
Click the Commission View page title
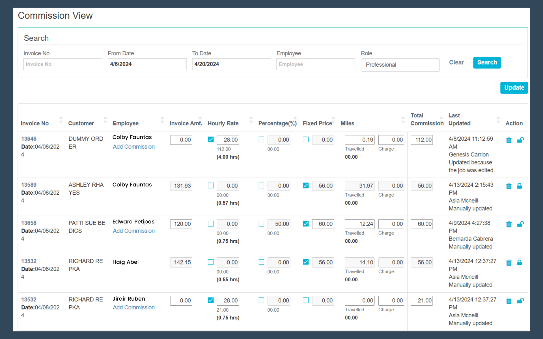coord(55,16)
